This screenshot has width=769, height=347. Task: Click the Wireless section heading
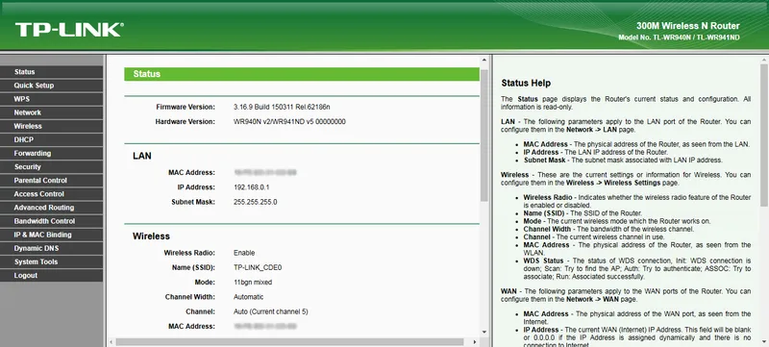(x=151, y=236)
